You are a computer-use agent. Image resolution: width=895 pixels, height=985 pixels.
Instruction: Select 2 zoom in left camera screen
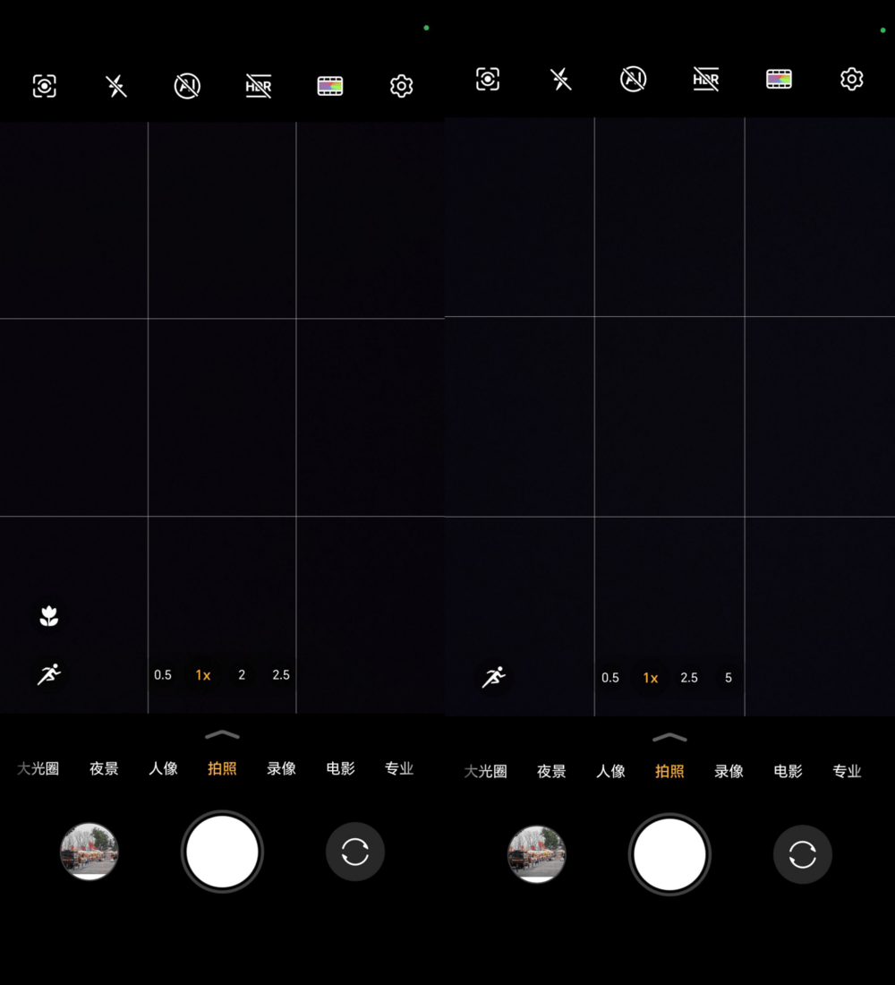[x=242, y=674]
